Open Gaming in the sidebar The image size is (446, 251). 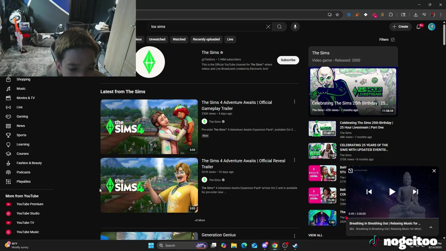click(22, 116)
